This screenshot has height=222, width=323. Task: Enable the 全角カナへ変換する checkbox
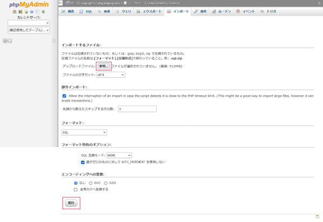tap(76, 190)
